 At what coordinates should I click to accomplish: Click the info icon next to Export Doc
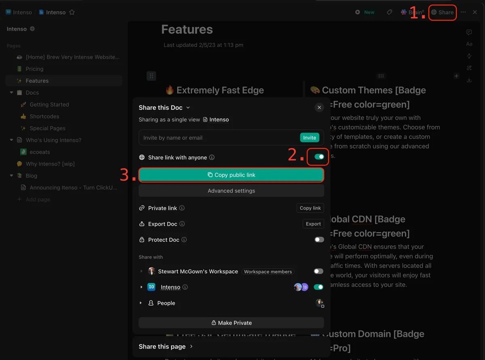click(x=182, y=224)
